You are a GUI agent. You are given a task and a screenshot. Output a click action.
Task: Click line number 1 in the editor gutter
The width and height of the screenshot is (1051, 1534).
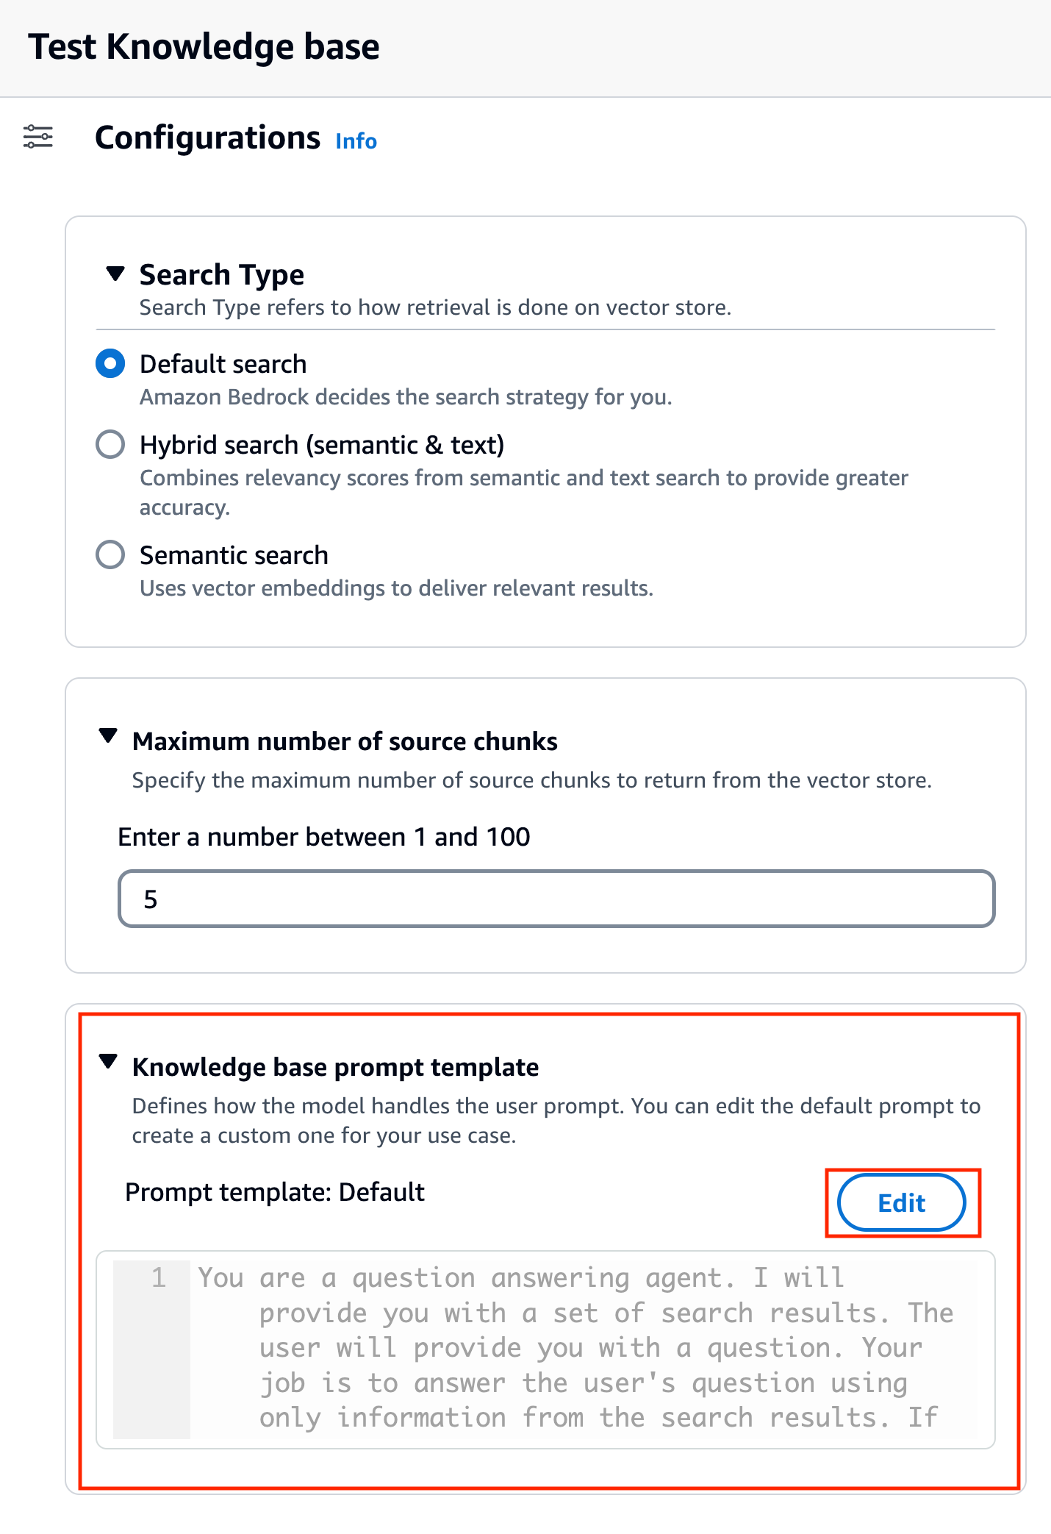(x=159, y=1277)
